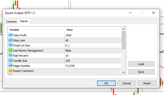Click the Fixed Lot Size double type icon
The image size is (164, 95).
point(10,45)
